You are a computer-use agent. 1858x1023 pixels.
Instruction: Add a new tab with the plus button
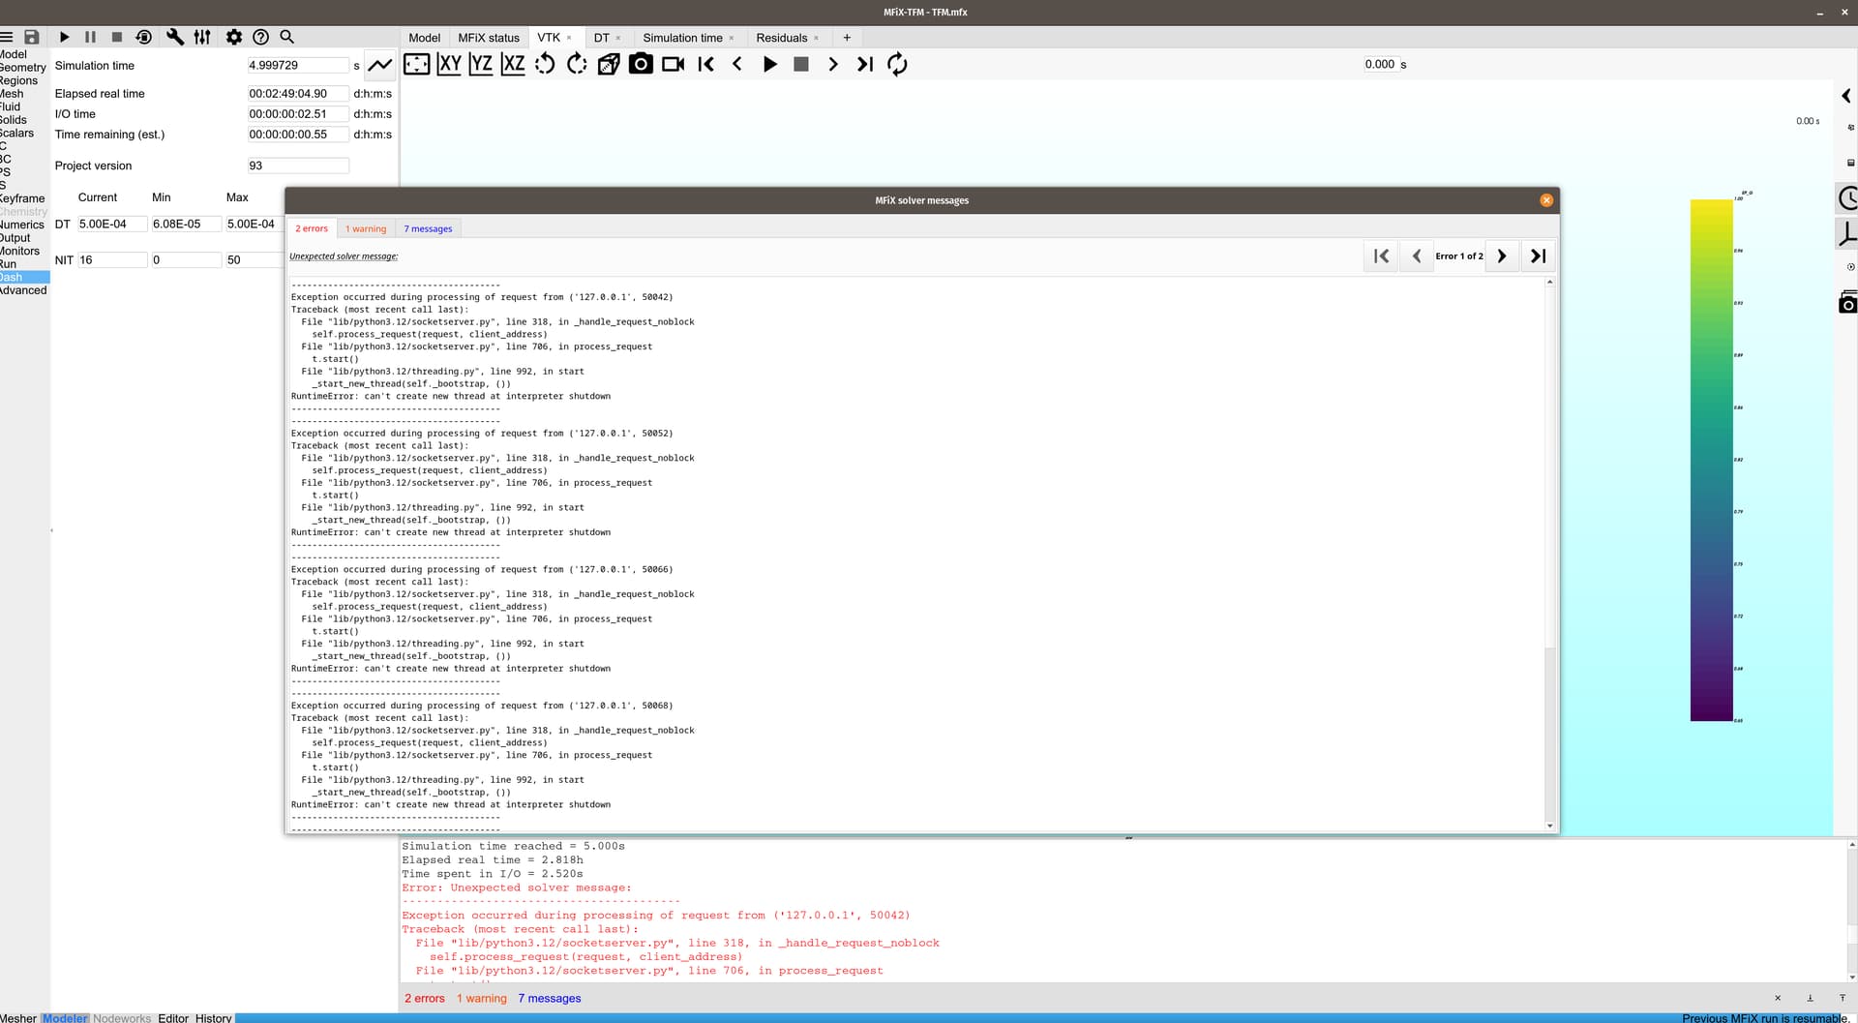(847, 38)
